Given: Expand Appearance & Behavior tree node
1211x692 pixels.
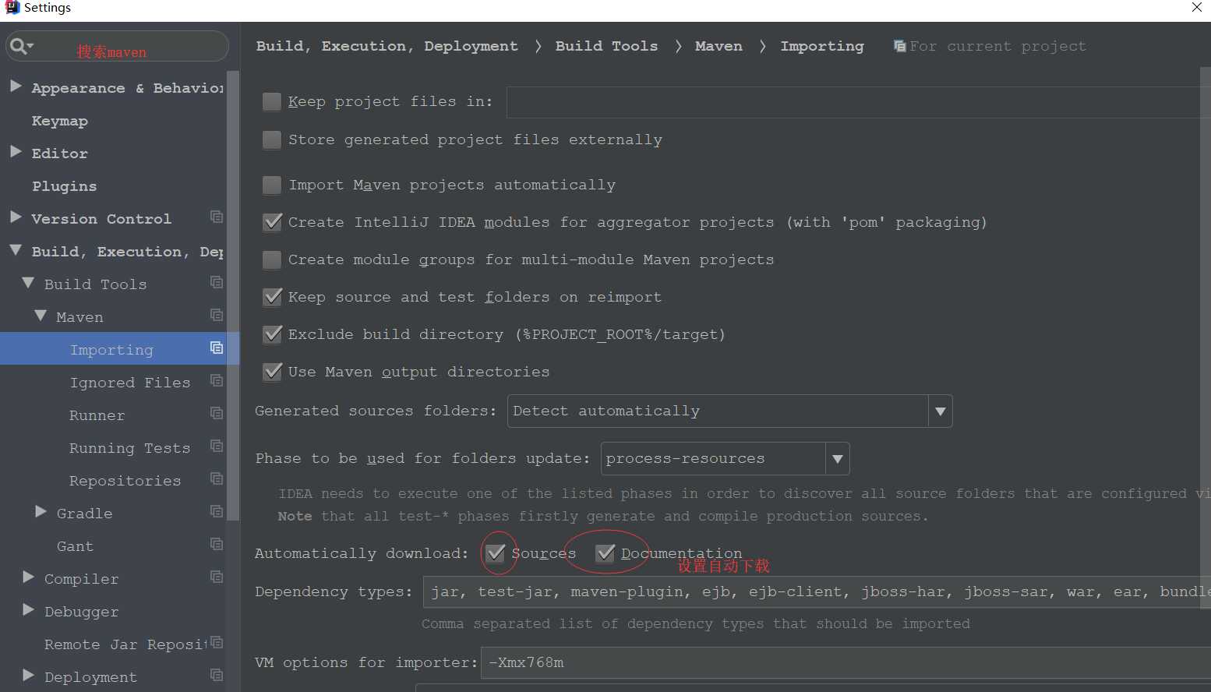Looking at the screenshot, I should pos(16,86).
